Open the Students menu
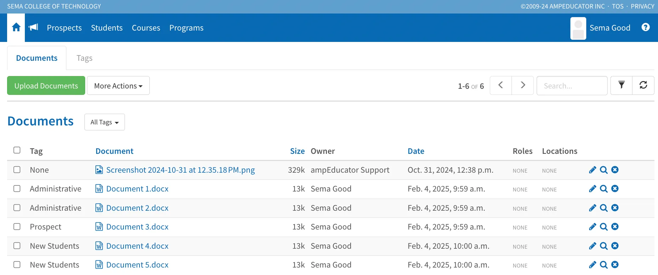Image resolution: width=658 pixels, height=275 pixels. pyautogui.click(x=107, y=28)
